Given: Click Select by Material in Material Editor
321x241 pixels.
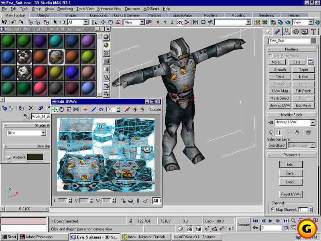Looking at the screenshot, I should pos(106,94).
